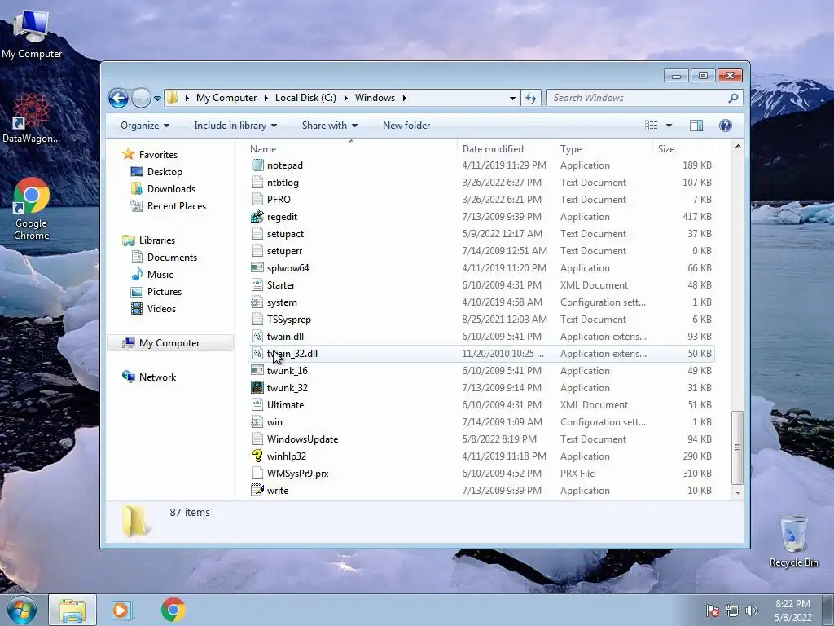Click the scrollbar down arrow
Image resolution: width=834 pixels, height=626 pixels.
coord(737,493)
